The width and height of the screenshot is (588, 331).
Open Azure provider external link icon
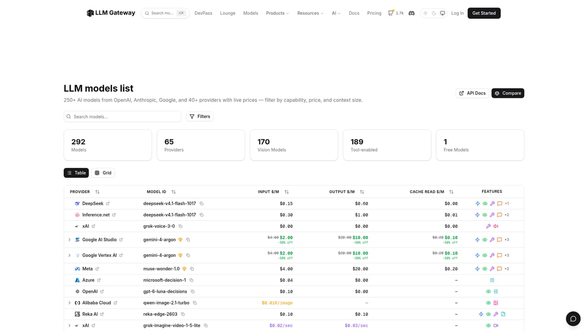(99, 280)
